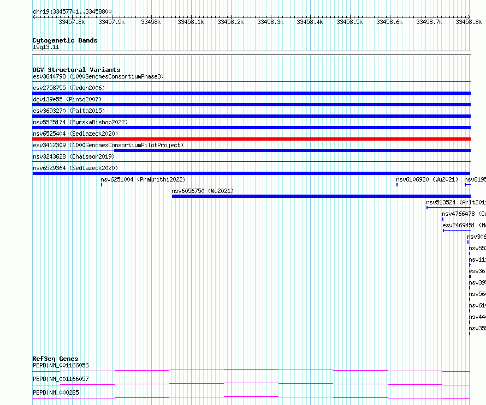486x405 pixels.
Task: Click the blue bar under nsv6529364
Action: tap(251, 173)
